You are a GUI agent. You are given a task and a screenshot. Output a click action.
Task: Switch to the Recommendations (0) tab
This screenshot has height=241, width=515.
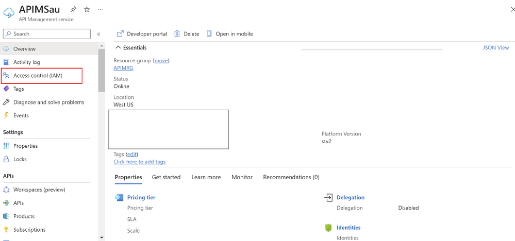291,177
